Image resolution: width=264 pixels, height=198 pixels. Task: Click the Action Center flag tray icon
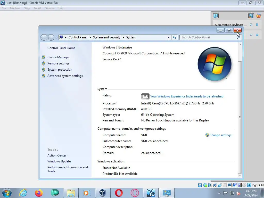click(225, 193)
